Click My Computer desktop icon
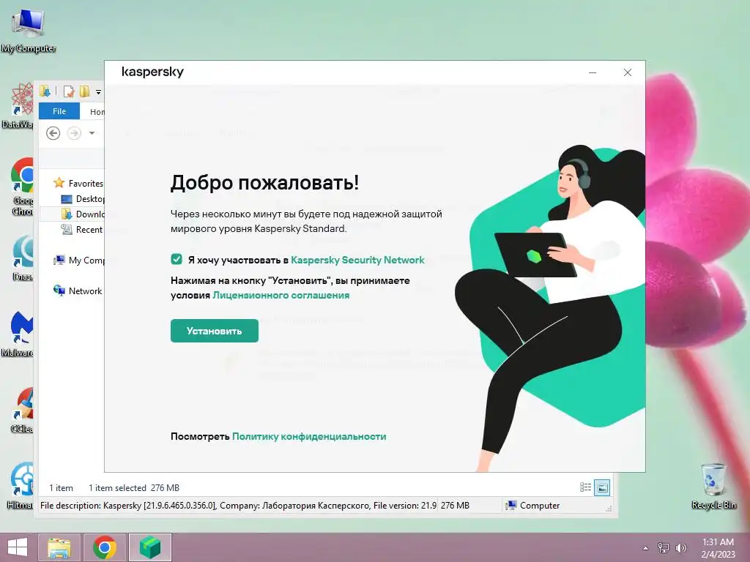Image resolution: width=750 pixels, height=562 pixels. coord(29,31)
